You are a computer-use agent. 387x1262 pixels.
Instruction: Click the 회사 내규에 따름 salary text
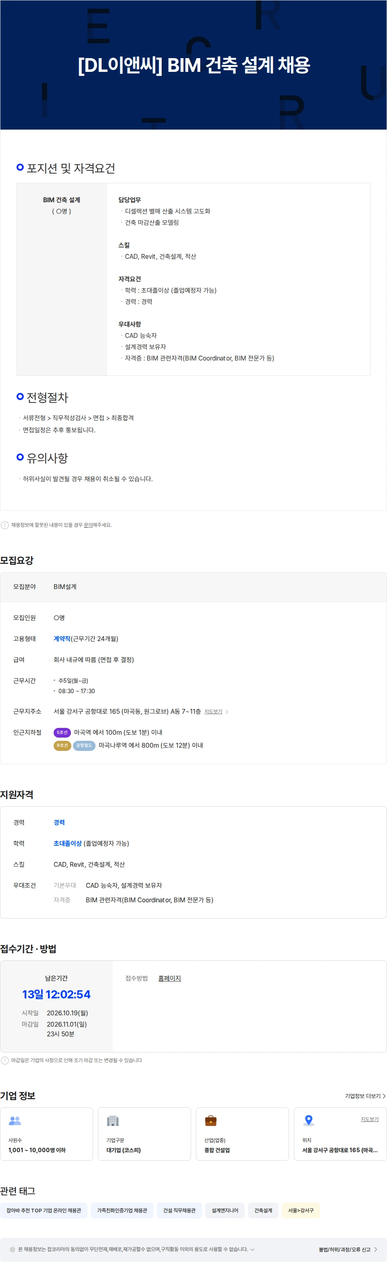point(94,659)
